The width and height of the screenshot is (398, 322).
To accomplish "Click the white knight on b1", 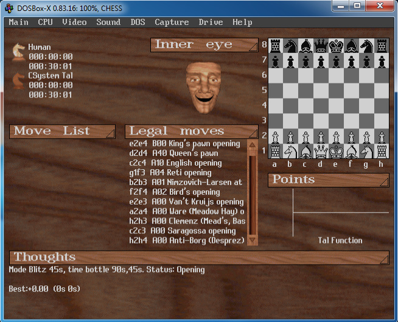I will pos(291,151).
